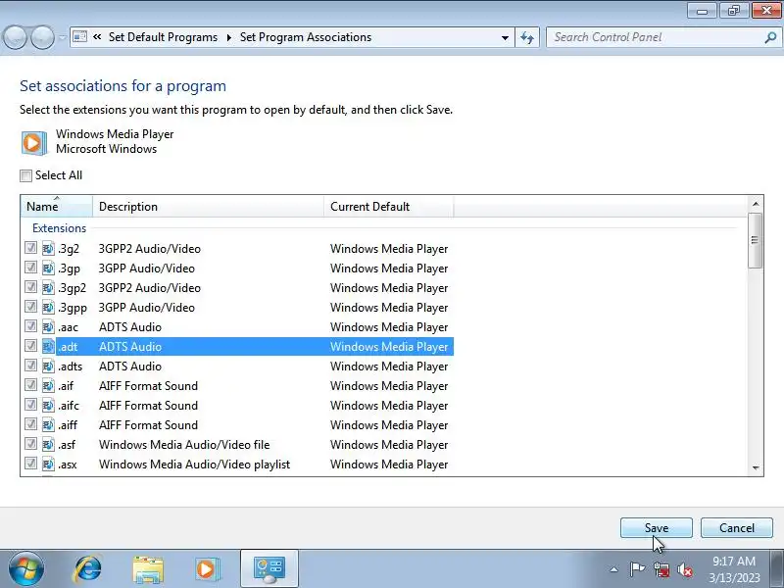Launch Internet Explorer from the taskbar

point(87,568)
